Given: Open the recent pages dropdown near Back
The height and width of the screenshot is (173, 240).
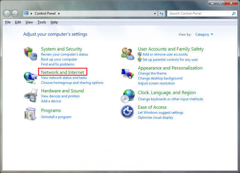Looking at the screenshot, I should (x=21, y=14).
